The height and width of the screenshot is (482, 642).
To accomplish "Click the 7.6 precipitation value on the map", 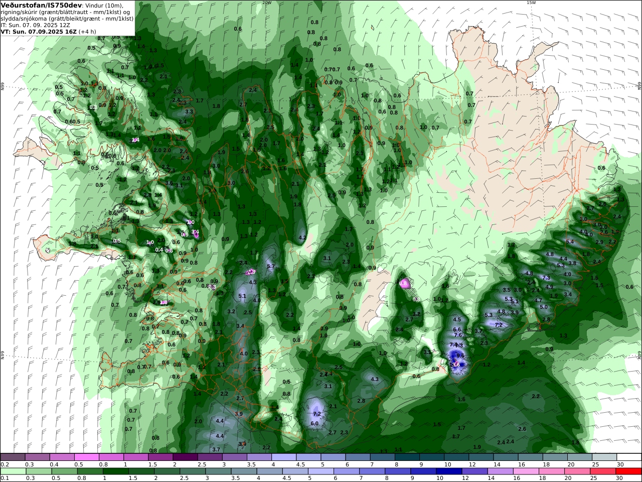I will [457, 335].
